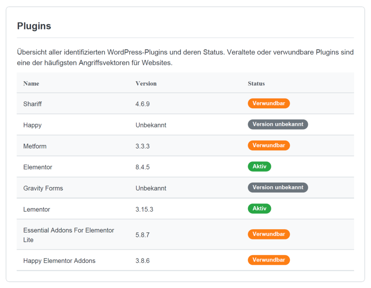Open Essential Addons For Elementor Lite entry
The image size is (371, 288).
click(68, 235)
